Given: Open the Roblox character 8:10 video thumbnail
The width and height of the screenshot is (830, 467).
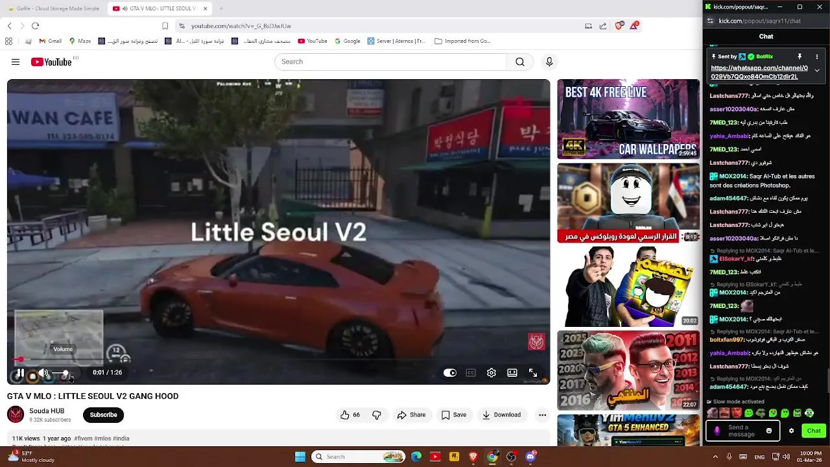Looking at the screenshot, I should [628, 203].
